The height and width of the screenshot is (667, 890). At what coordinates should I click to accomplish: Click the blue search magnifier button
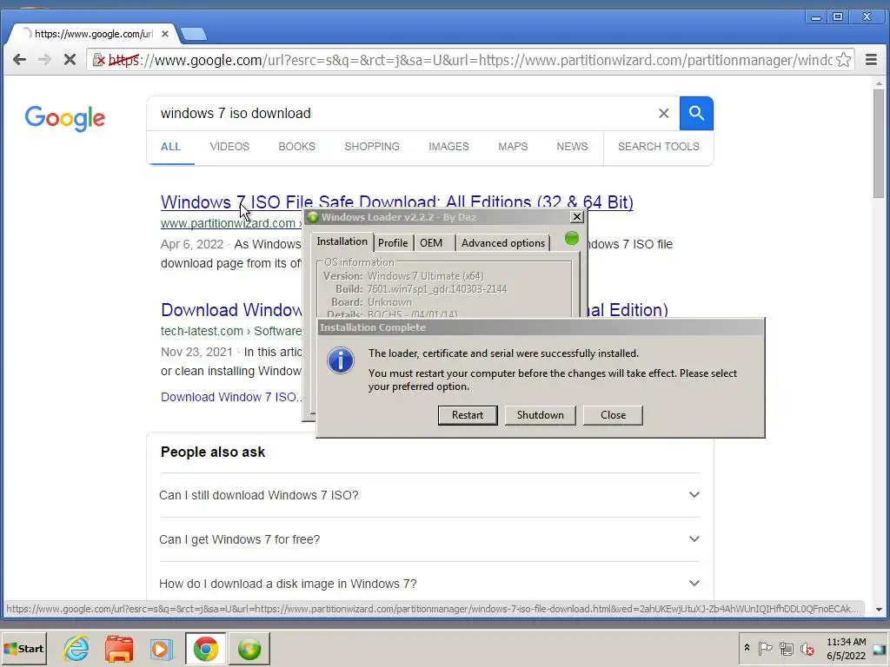pos(696,114)
